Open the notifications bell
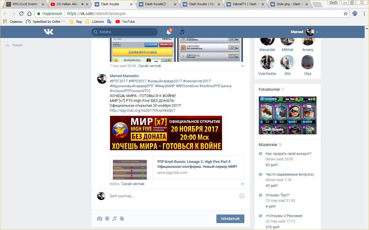The width and height of the screenshot is (369, 230). point(169,32)
